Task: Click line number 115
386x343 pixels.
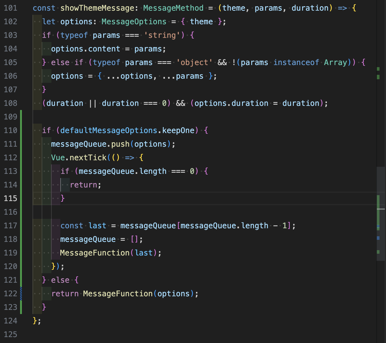Action: click(10, 198)
